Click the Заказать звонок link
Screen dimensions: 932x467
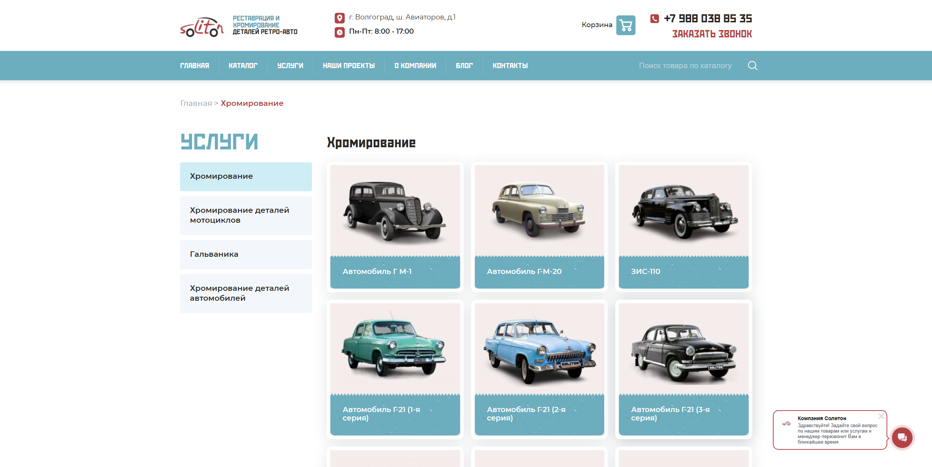pyautogui.click(x=712, y=34)
